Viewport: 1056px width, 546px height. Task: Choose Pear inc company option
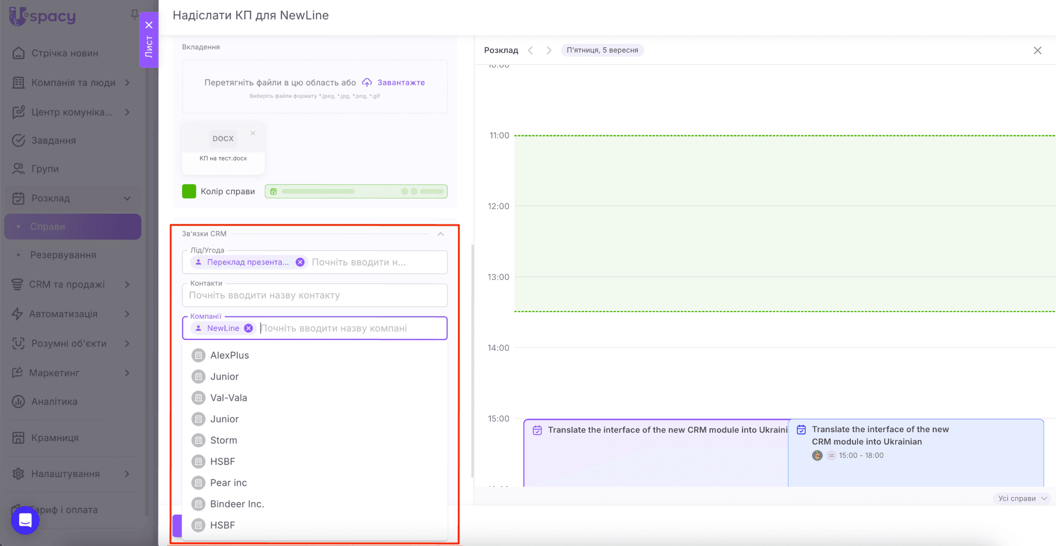tap(228, 483)
